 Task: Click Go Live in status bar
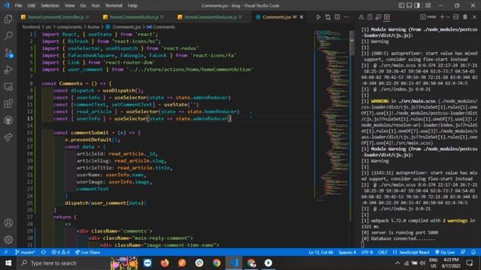(445, 252)
